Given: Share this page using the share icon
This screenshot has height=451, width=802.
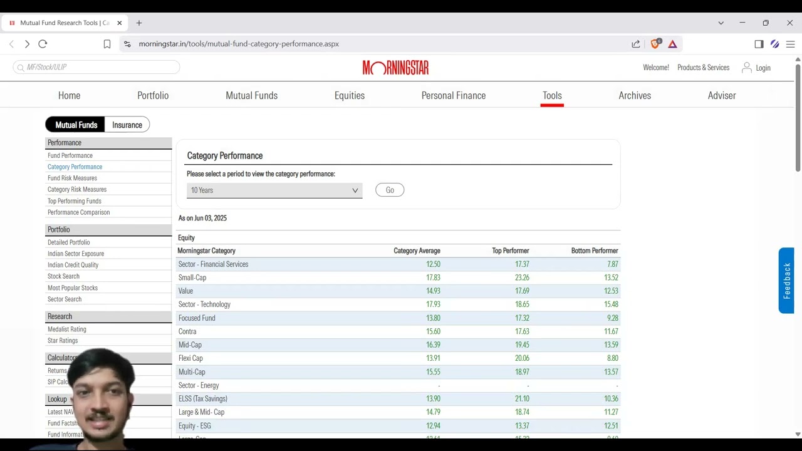Looking at the screenshot, I should (x=636, y=44).
